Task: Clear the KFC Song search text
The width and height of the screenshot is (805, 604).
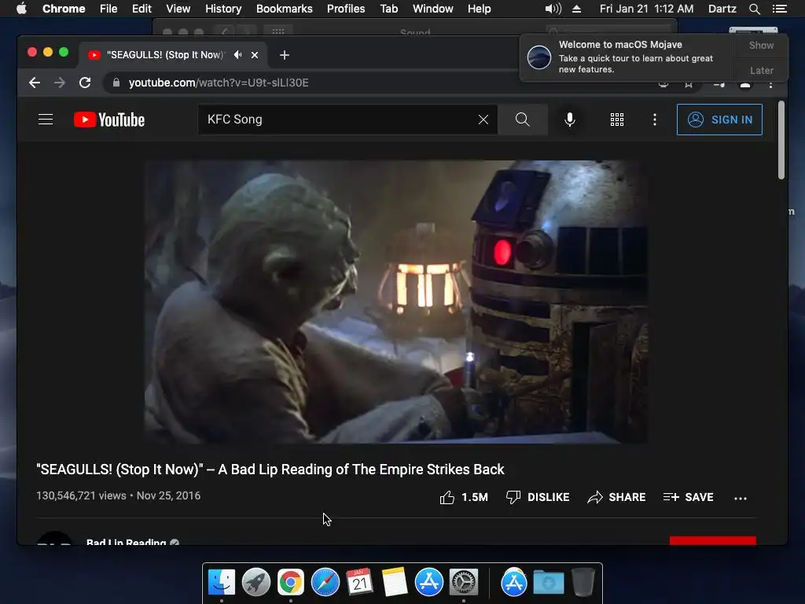Action: pyautogui.click(x=483, y=120)
